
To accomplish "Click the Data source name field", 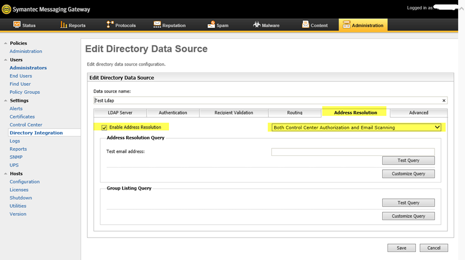I will tap(270, 100).
